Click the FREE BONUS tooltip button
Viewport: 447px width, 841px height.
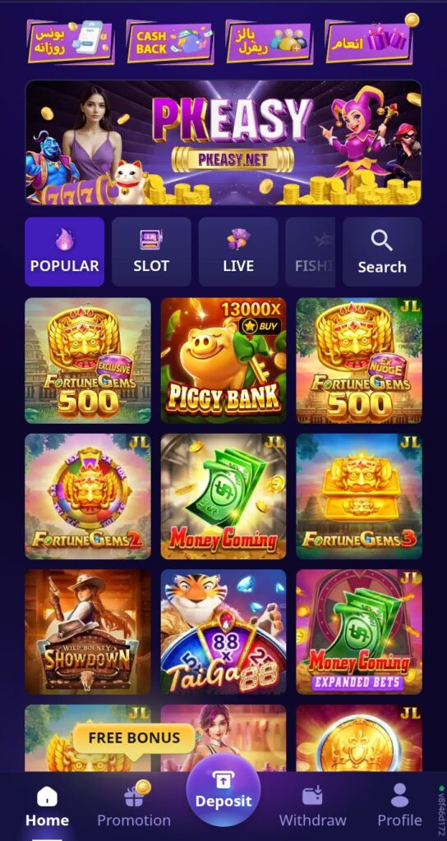(134, 738)
